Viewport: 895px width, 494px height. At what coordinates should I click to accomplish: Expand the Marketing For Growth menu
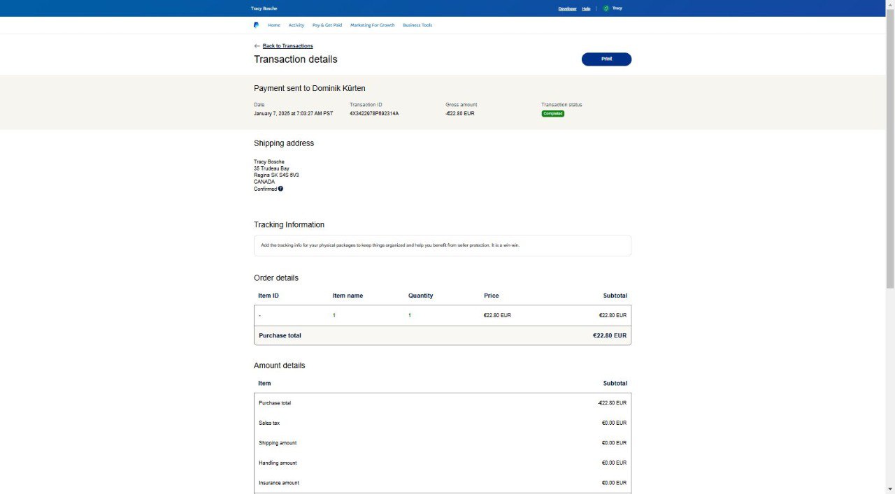click(x=372, y=25)
